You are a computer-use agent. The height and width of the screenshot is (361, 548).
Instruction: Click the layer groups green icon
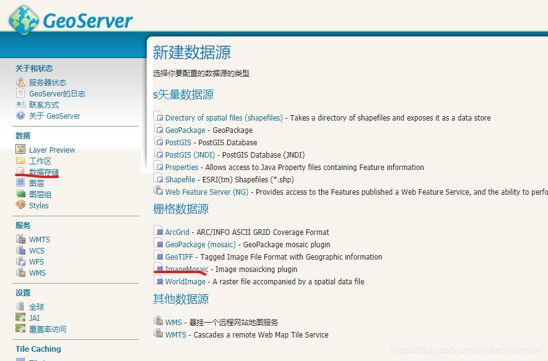point(20,193)
